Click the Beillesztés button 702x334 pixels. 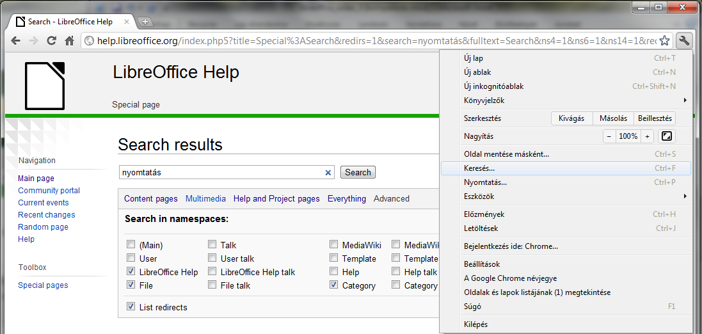pos(655,118)
